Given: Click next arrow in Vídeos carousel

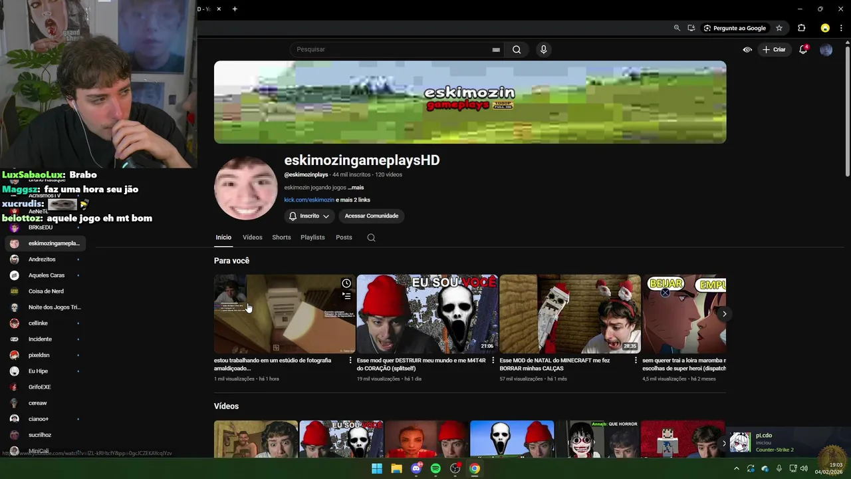Looking at the screenshot, I should tap(725, 443).
